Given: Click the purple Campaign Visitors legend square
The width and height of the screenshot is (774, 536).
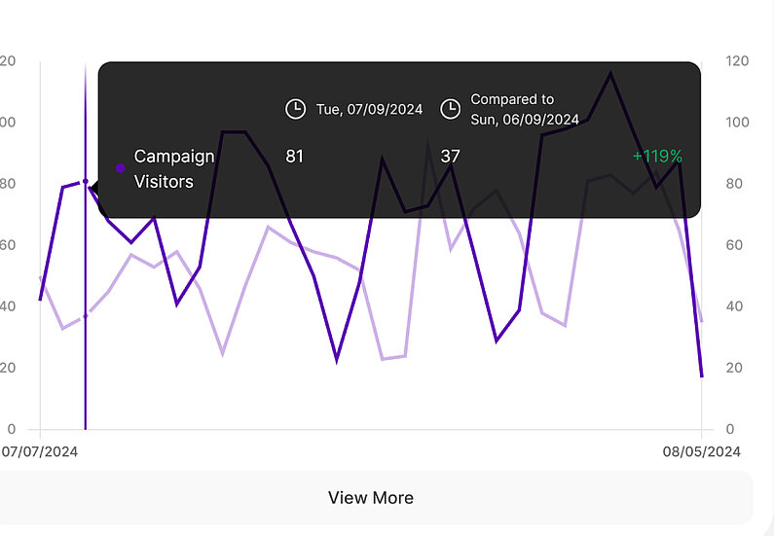Looking at the screenshot, I should point(120,168).
